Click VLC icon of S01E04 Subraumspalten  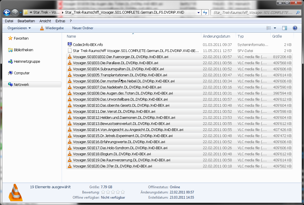tap(70, 69)
